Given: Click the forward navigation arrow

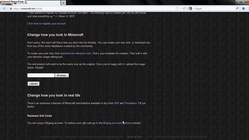Looking at the screenshot, I should point(4,9).
